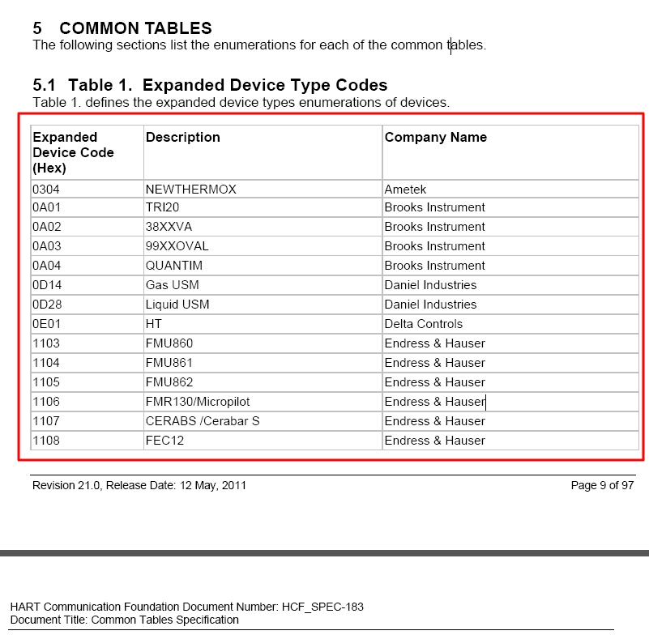Click device code 0A01 cell

[x=46, y=207]
